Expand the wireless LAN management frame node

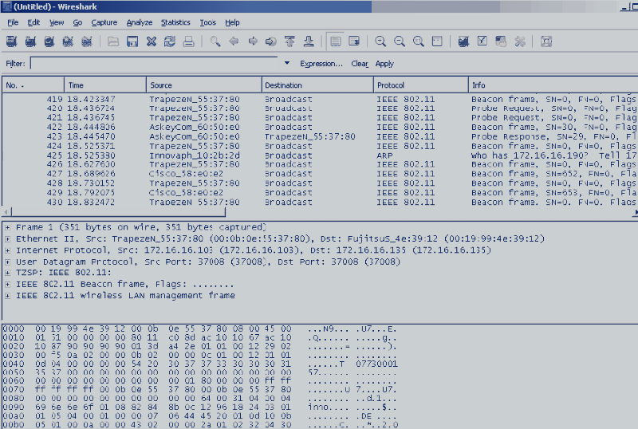click(7, 296)
